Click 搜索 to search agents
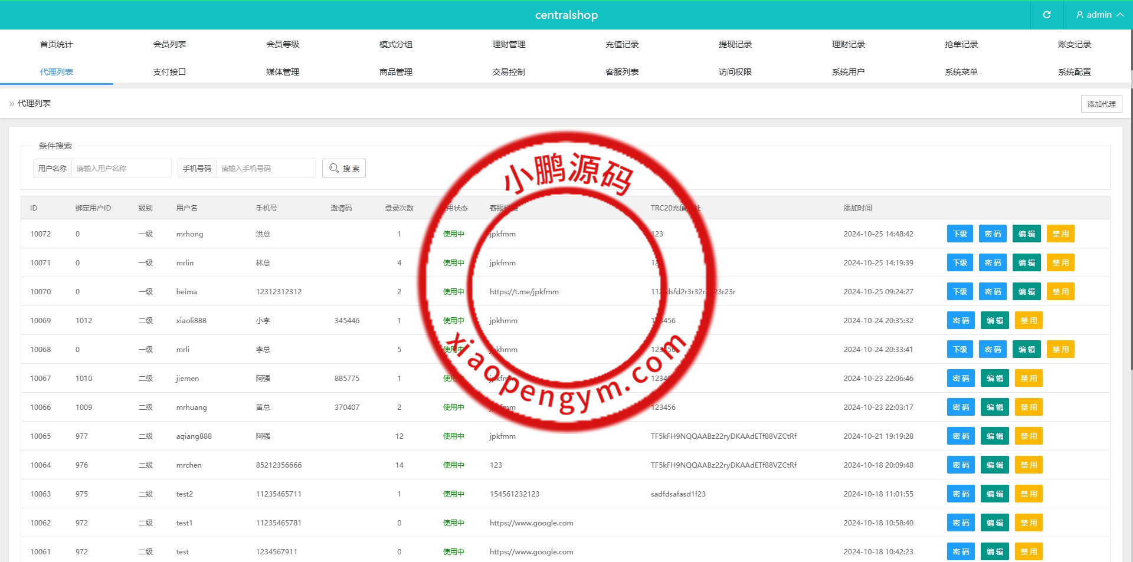 click(344, 168)
